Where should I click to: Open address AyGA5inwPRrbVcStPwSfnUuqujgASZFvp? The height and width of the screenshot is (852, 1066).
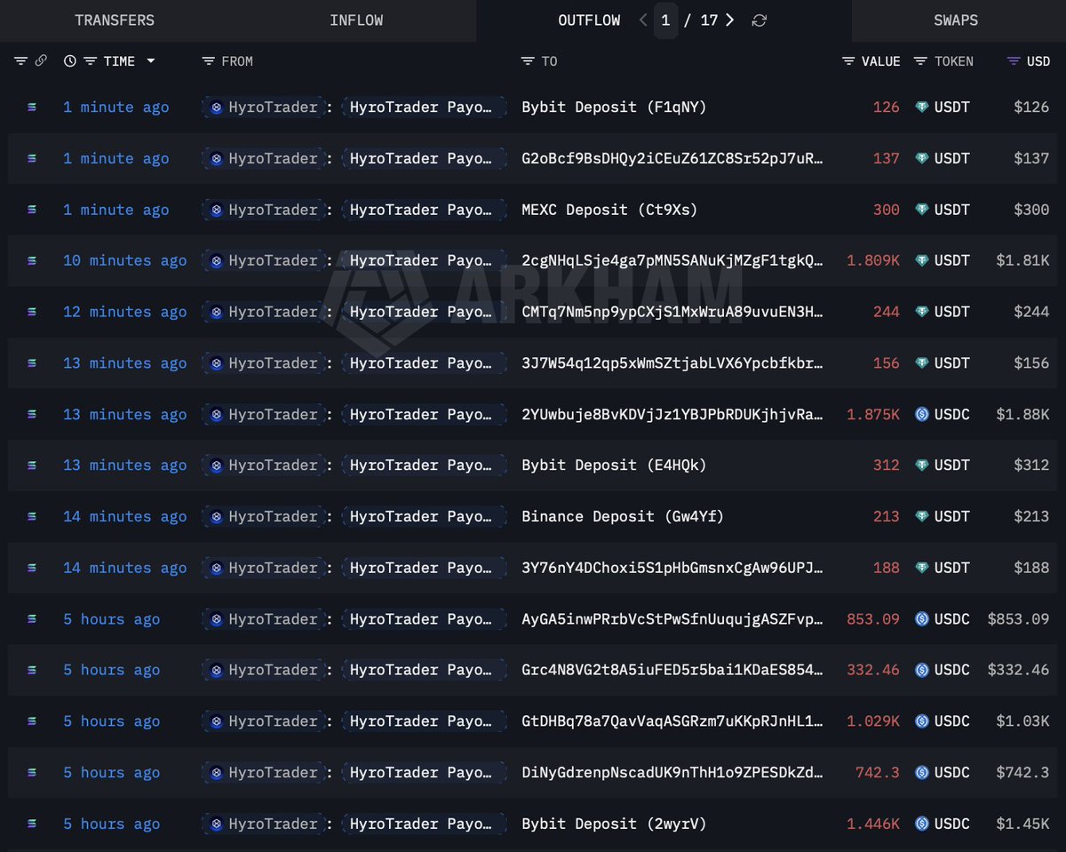pos(672,619)
